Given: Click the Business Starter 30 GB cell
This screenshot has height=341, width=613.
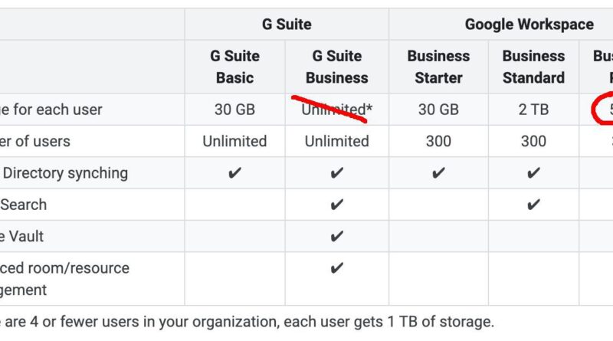Looking at the screenshot, I should (438, 110).
